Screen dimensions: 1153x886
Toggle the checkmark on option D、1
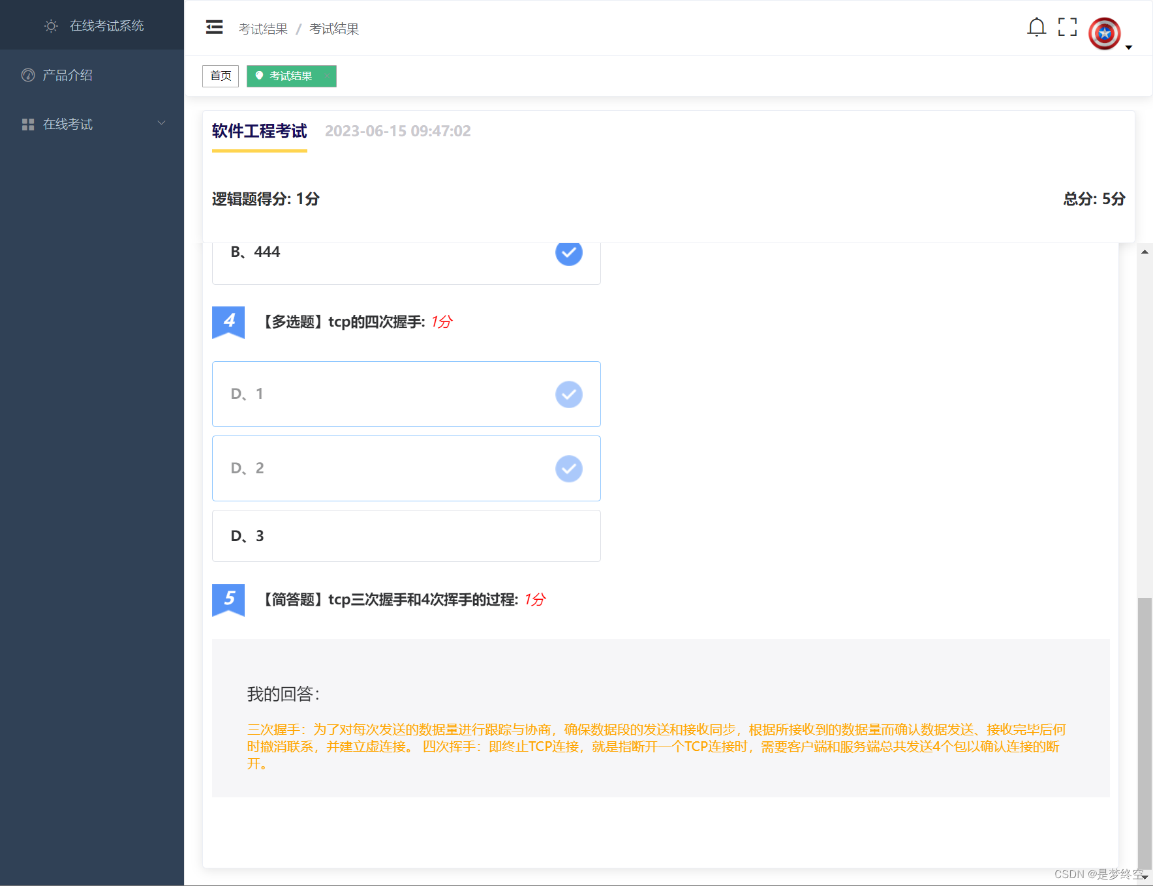click(x=568, y=394)
